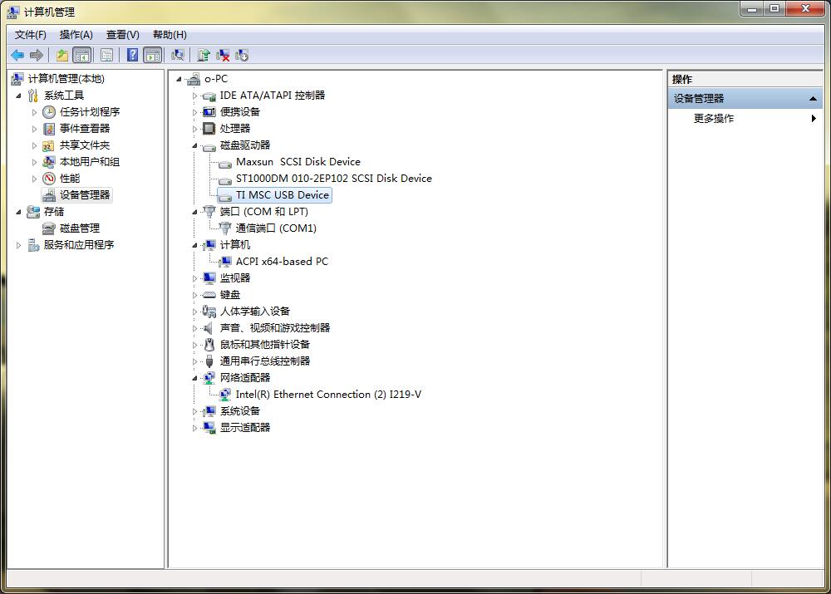
Task: Toggle show/hide action pane icon
Action: (153, 55)
